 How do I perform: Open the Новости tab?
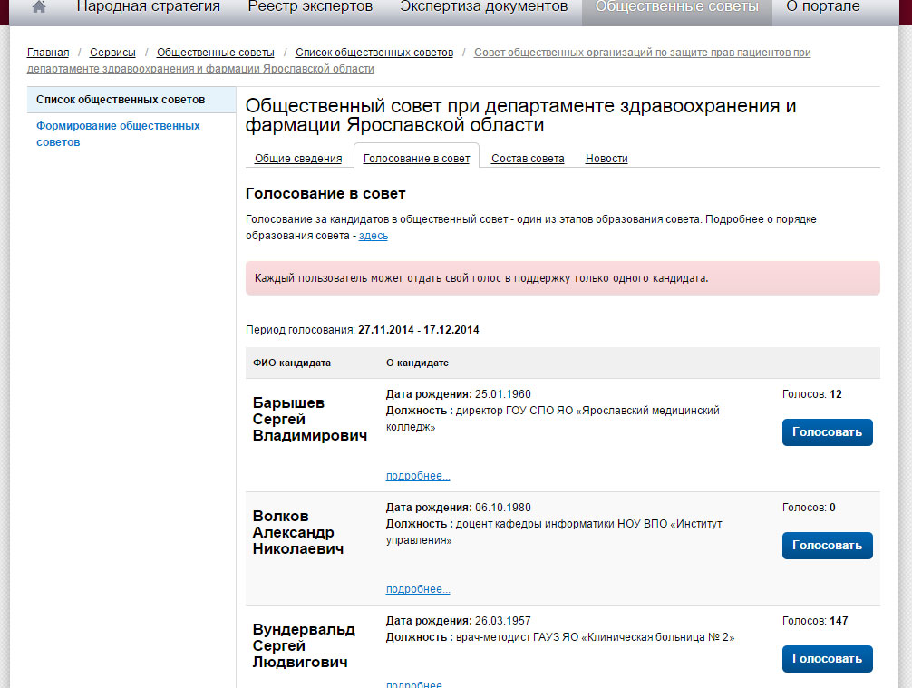[606, 159]
